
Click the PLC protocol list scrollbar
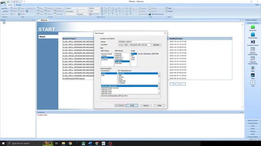[x=159, y=90]
